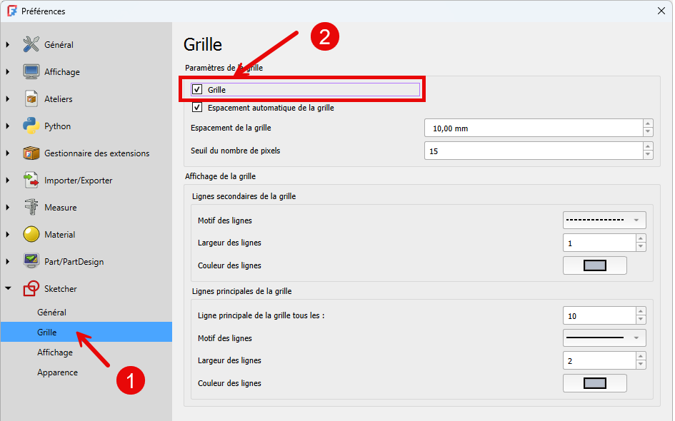Image resolution: width=675 pixels, height=421 pixels.
Task: Expand the Importer/Exporter section arrow
Action: coord(8,180)
